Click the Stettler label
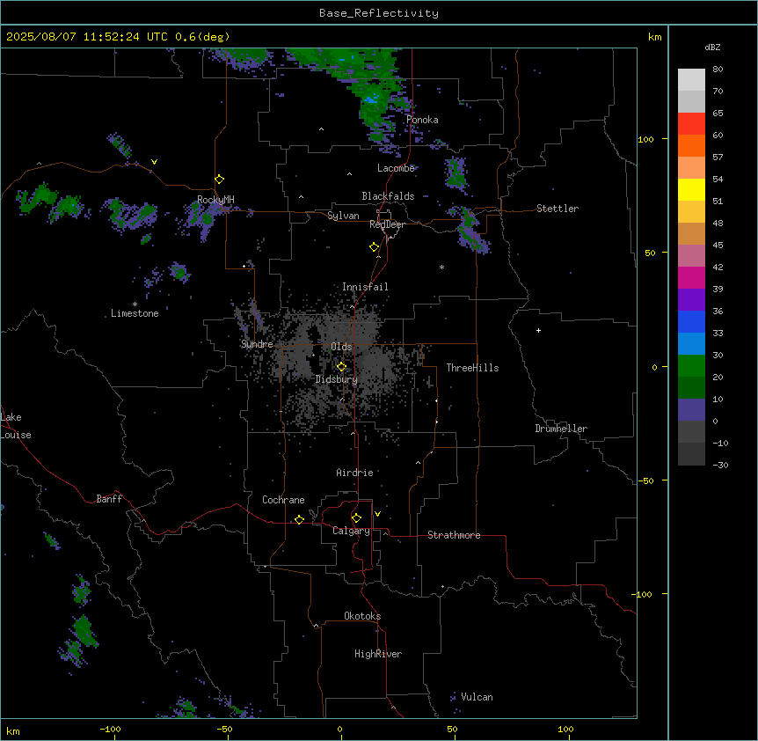The image size is (758, 741). [x=558, y=209]
